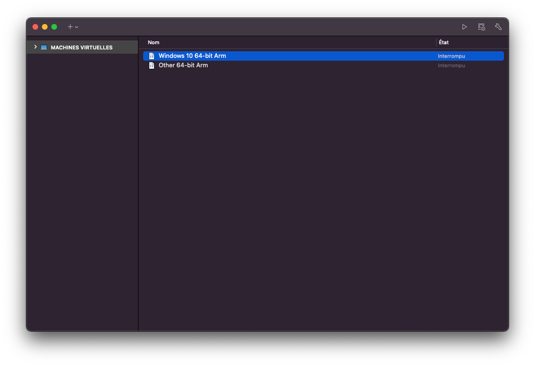Image resolution: width=535 pixels, height=366 pixels.
Task: Open the dropdown arrow beside the plus icon
Action: (x=76, y=27)
